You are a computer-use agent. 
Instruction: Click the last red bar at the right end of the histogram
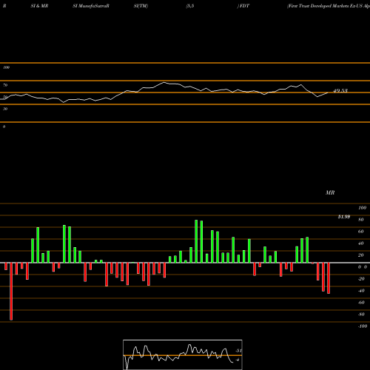pos(329,278)
